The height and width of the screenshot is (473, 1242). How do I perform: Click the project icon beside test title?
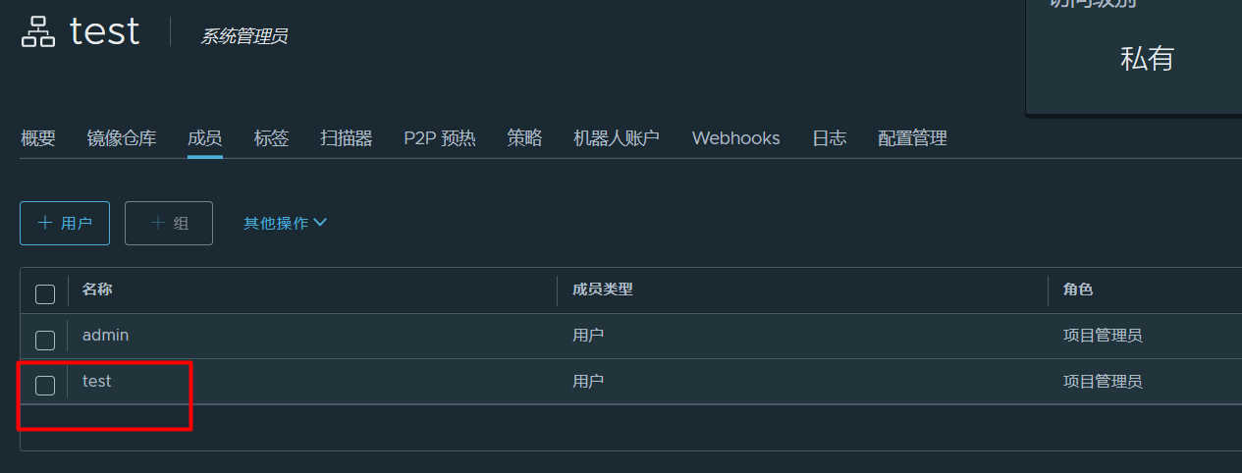click(x=38, y=32)
